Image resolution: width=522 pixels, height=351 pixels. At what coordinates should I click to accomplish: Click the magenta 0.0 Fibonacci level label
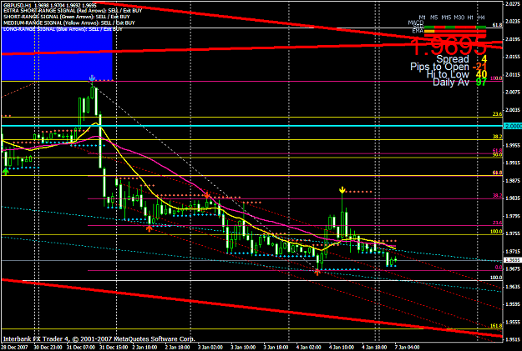[x=499, y=268]
